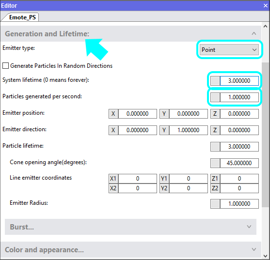Click the X label of Emitter position

[x=113, y=114]
